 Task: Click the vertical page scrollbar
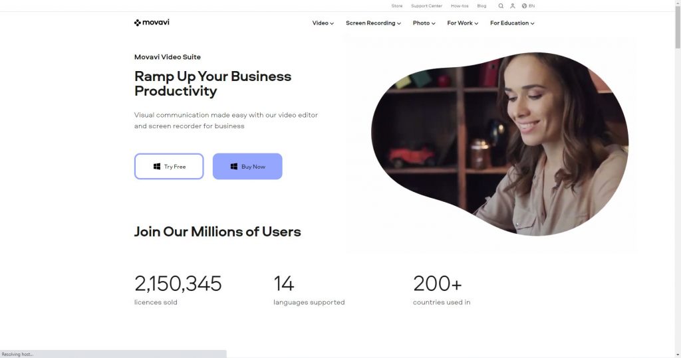pos(678,179)
